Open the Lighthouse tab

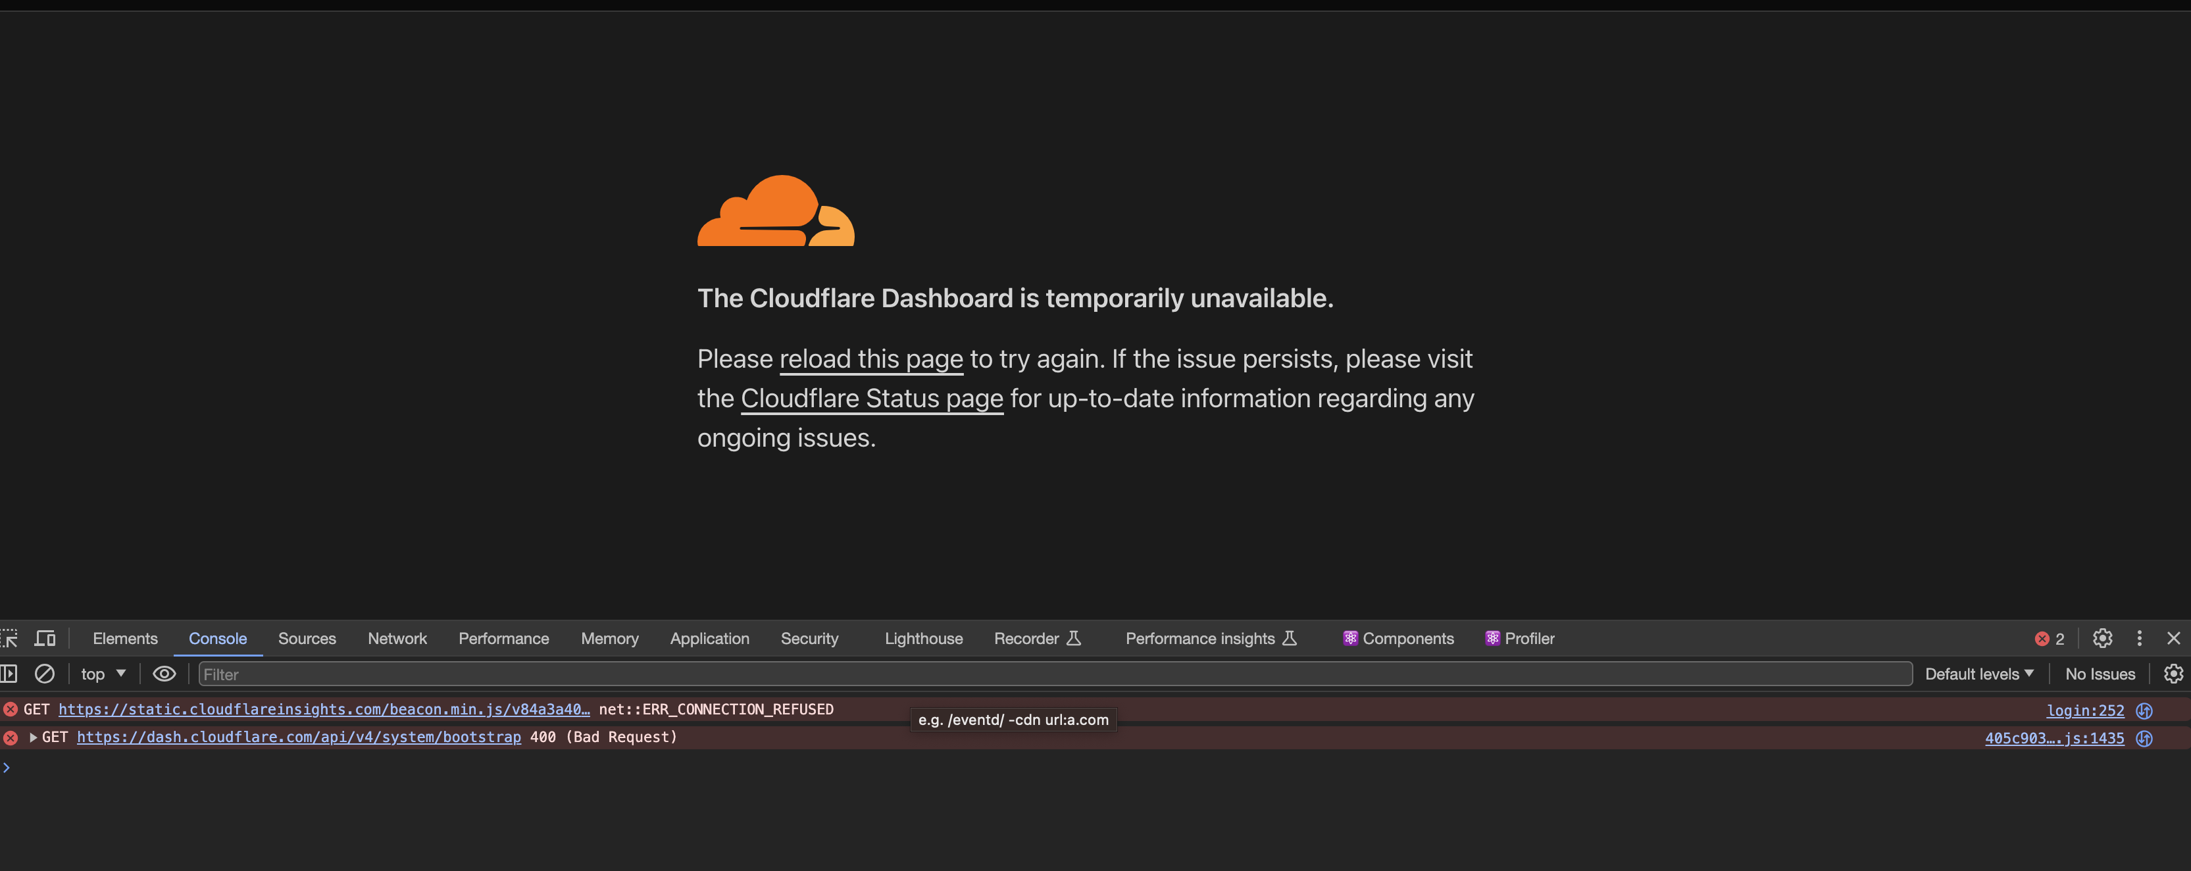pyautogui.click(x=924, y=638)
